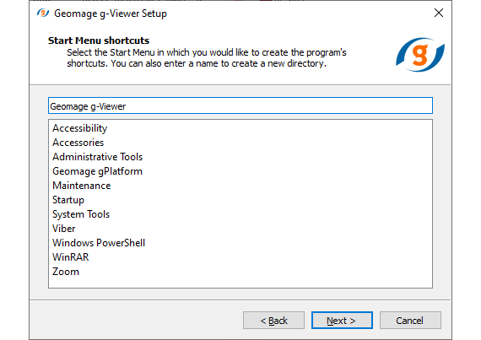
Task: Select Windows PowerShell folder entry
Action: [x=99, y=243]
